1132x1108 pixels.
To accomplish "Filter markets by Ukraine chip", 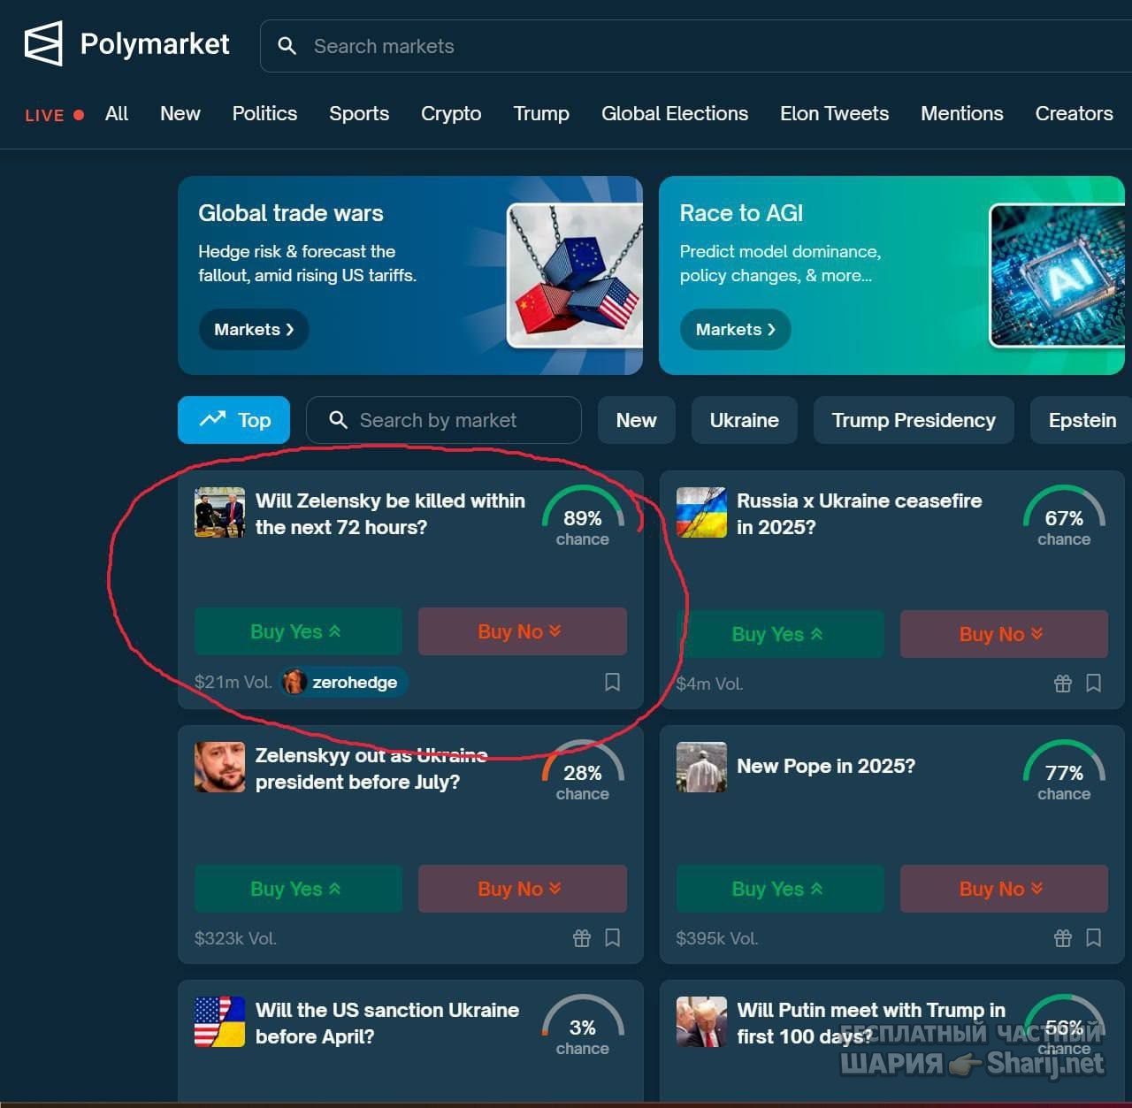I will tap(745, 420).
